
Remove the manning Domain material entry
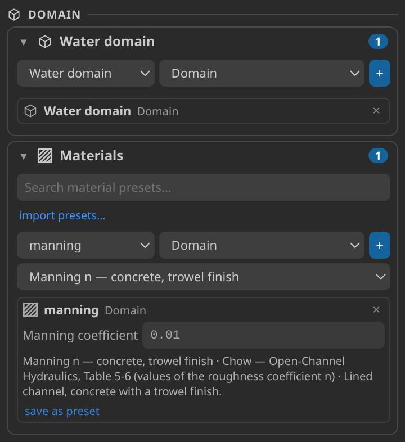pos(376,309)
